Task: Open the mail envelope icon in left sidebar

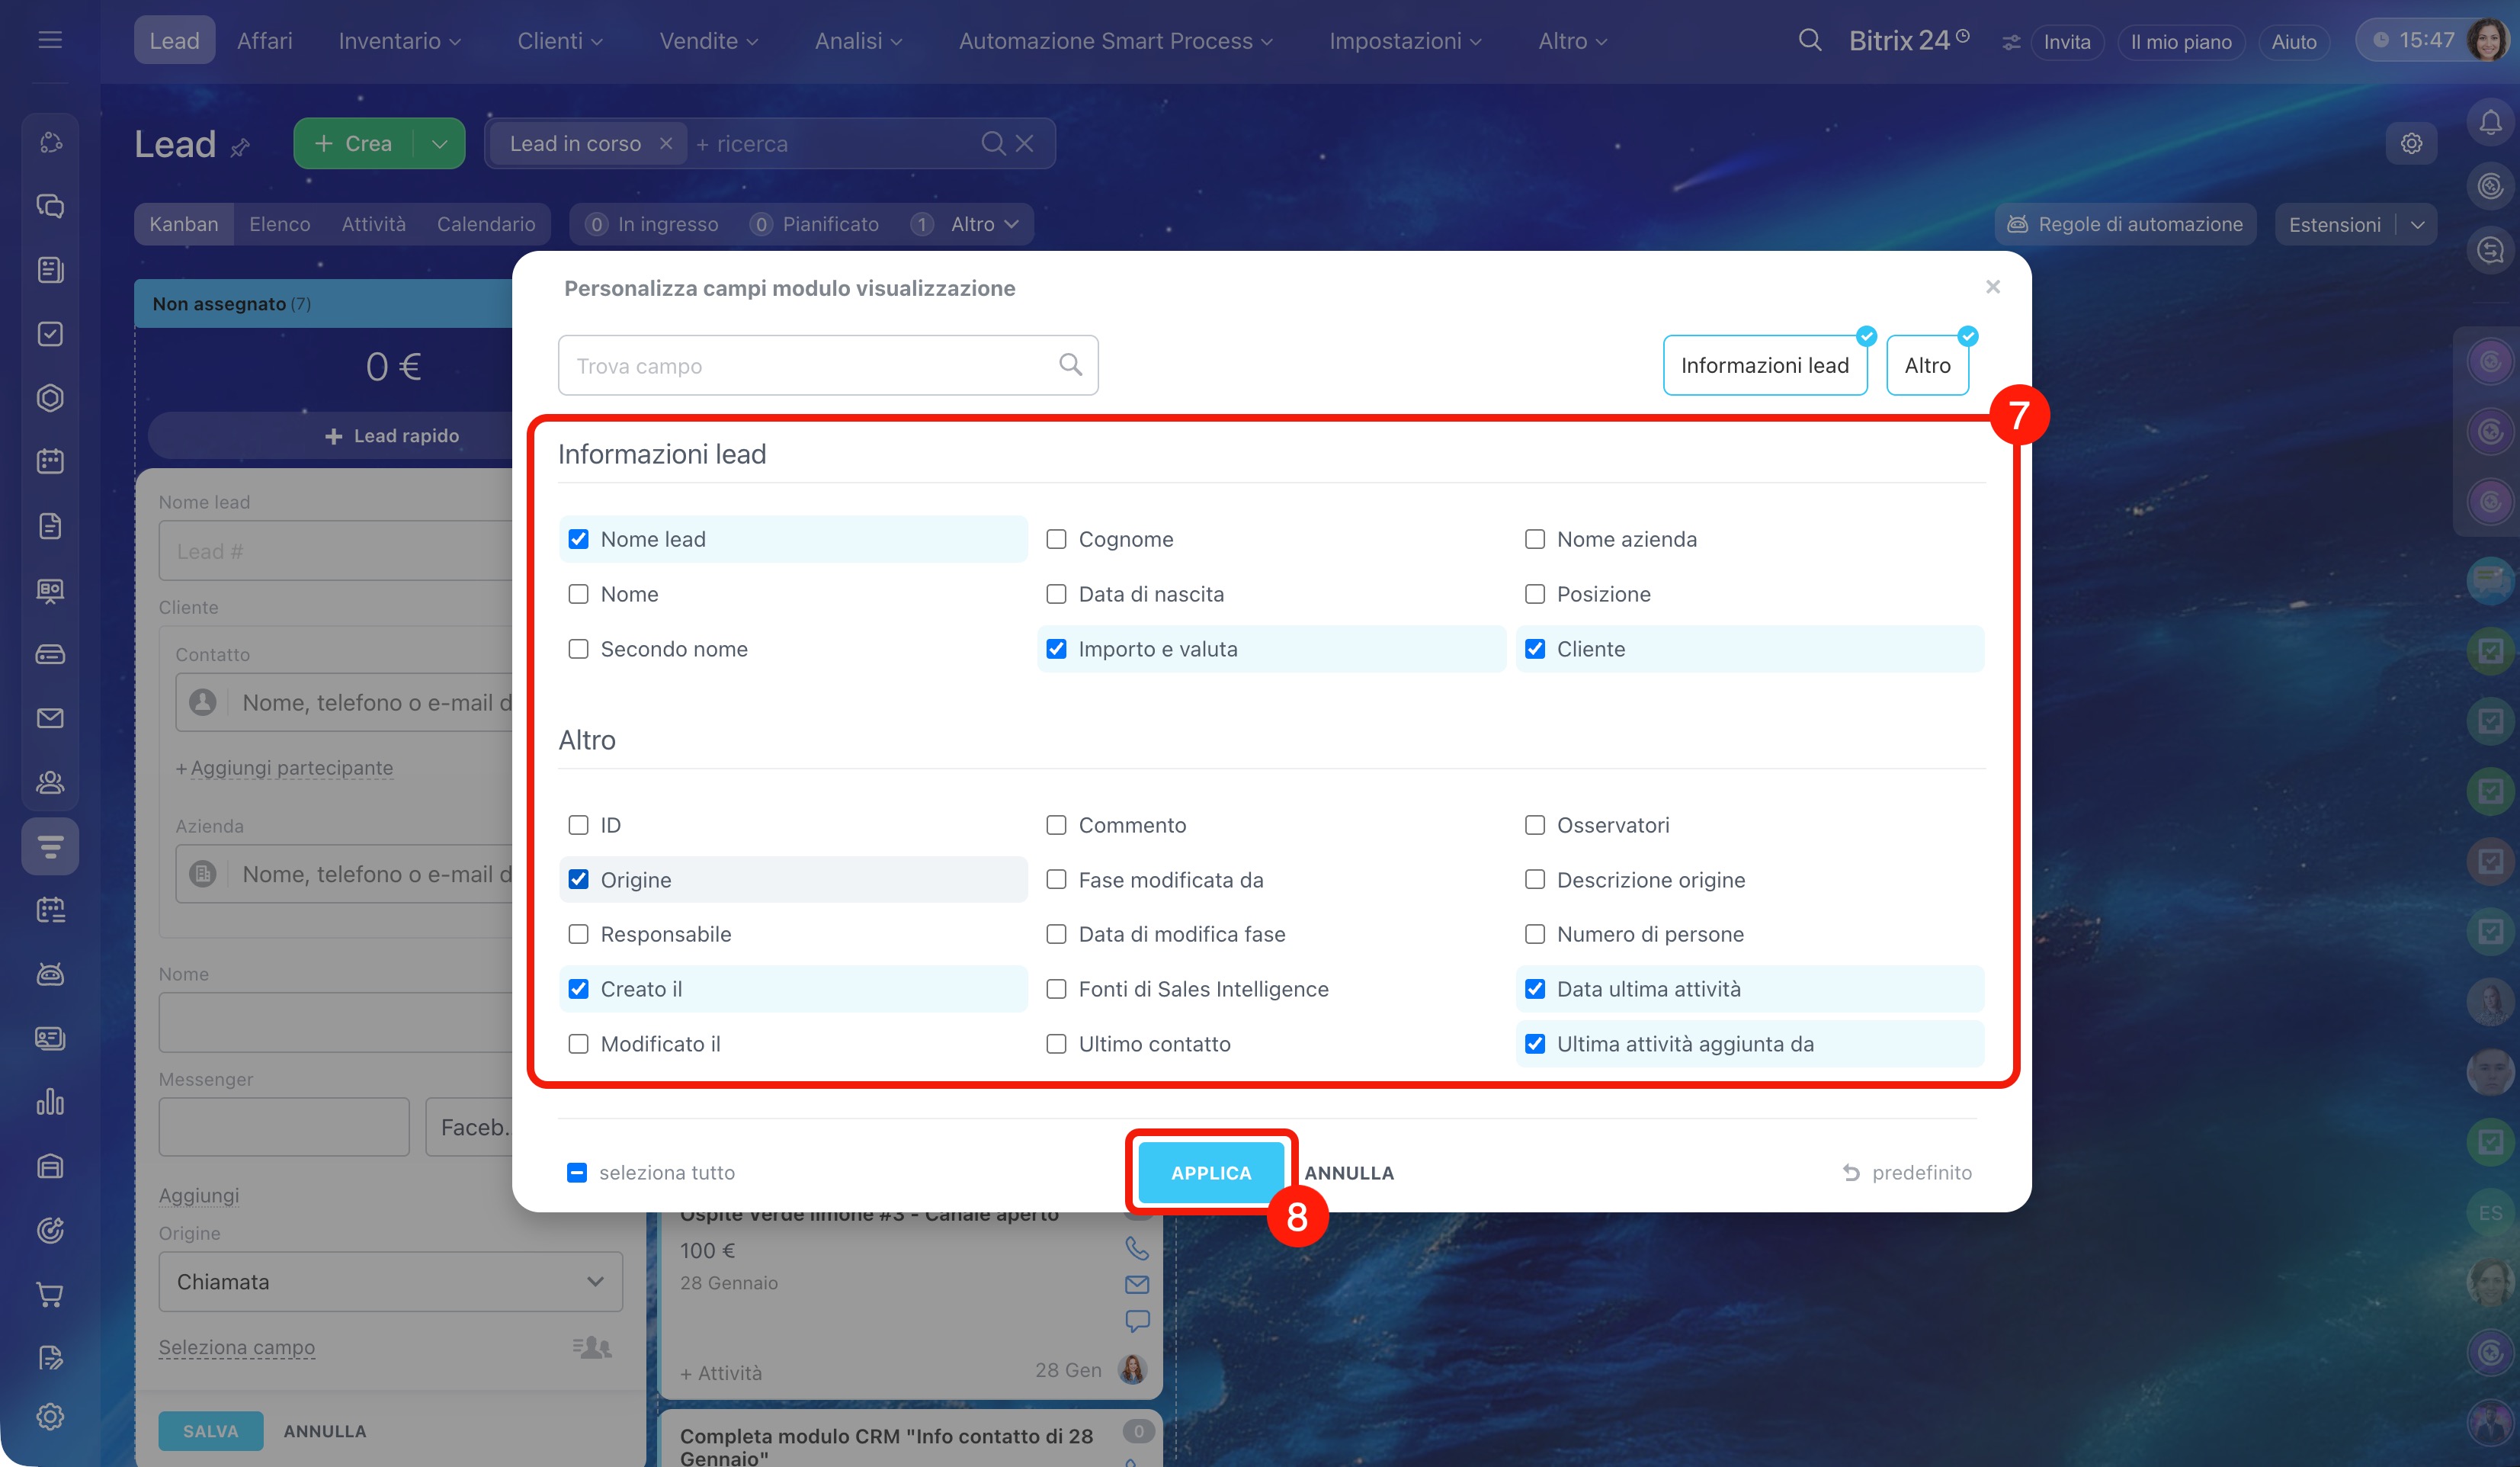Action: pos(50,718)
